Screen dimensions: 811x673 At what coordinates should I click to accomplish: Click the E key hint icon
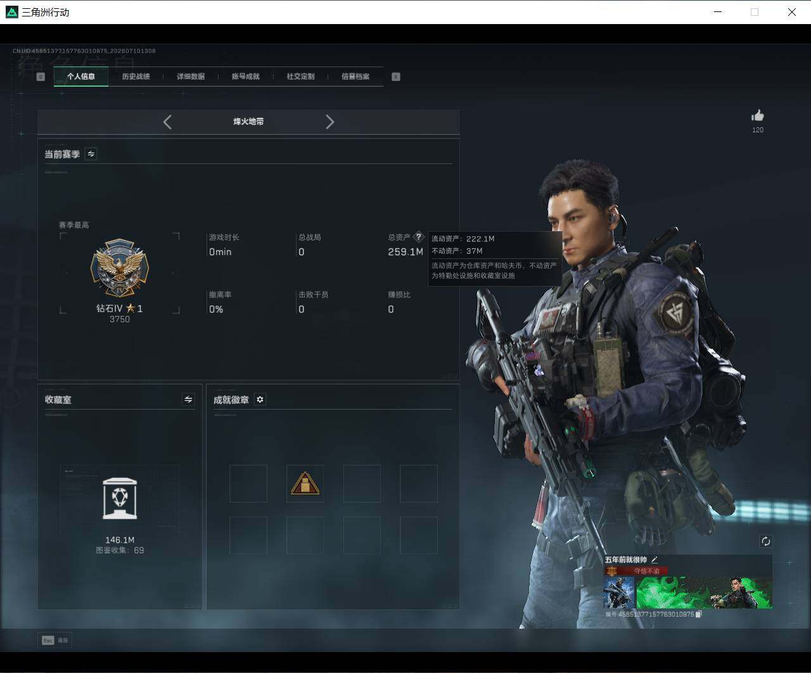(x=396, y=77)
